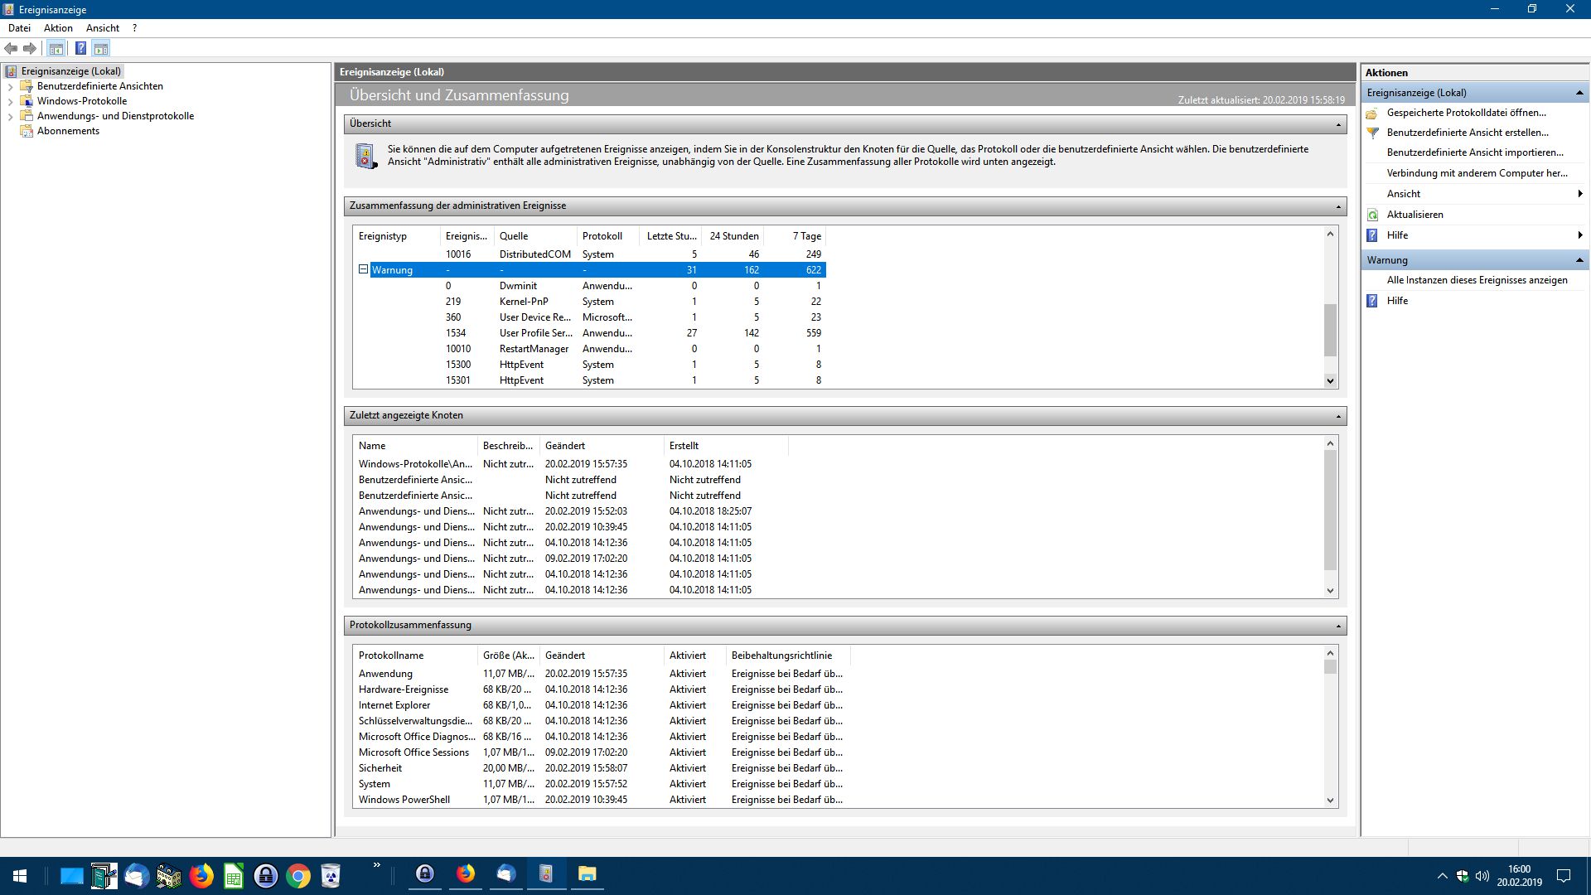Click the Hilfe icon under Ereignisanzeige (Lokal) actions

click(x=1372, y=235)
